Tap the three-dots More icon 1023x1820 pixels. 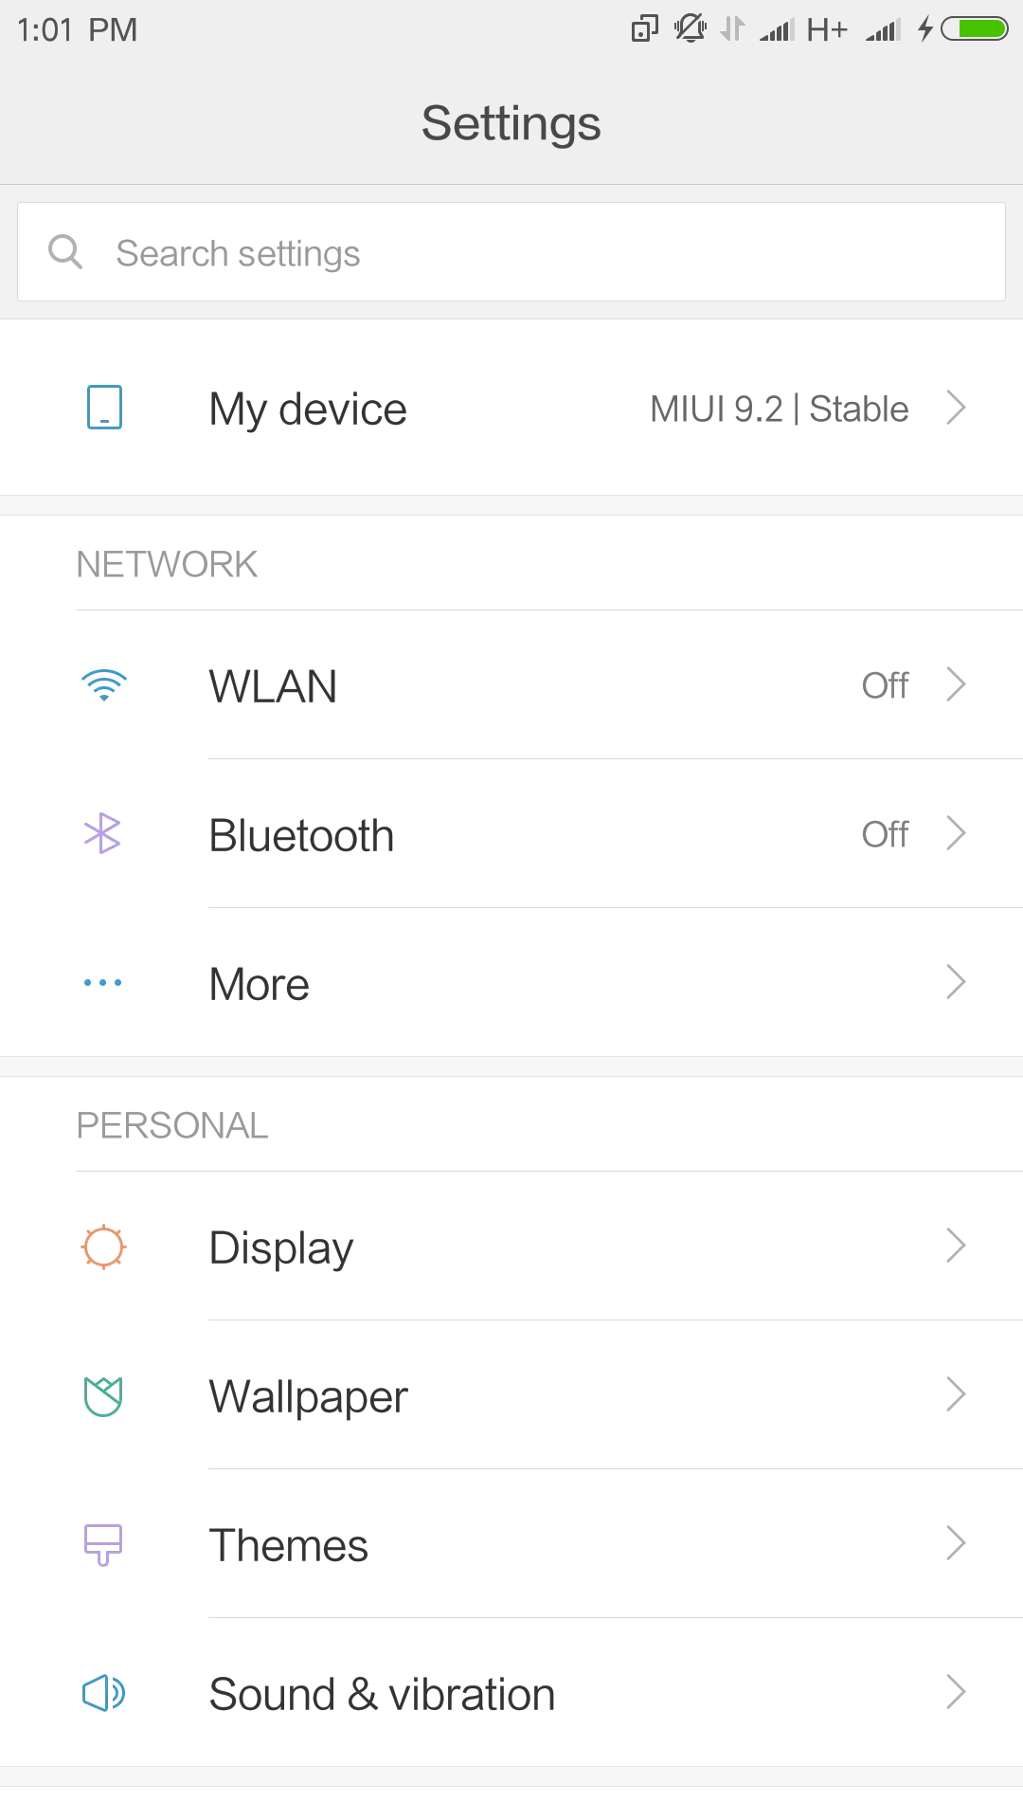103,983
